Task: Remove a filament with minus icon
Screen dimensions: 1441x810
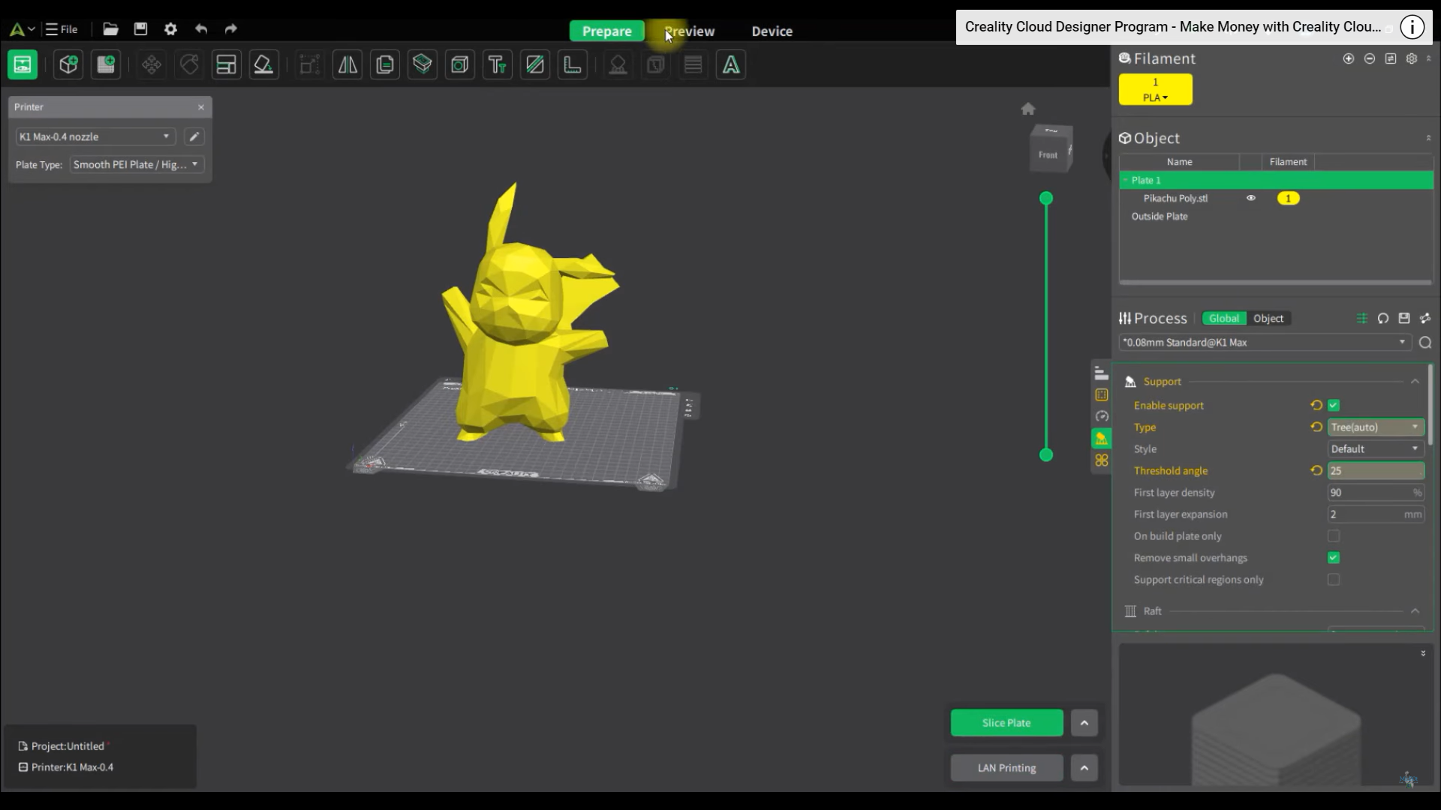Action: coord(1370,58)
